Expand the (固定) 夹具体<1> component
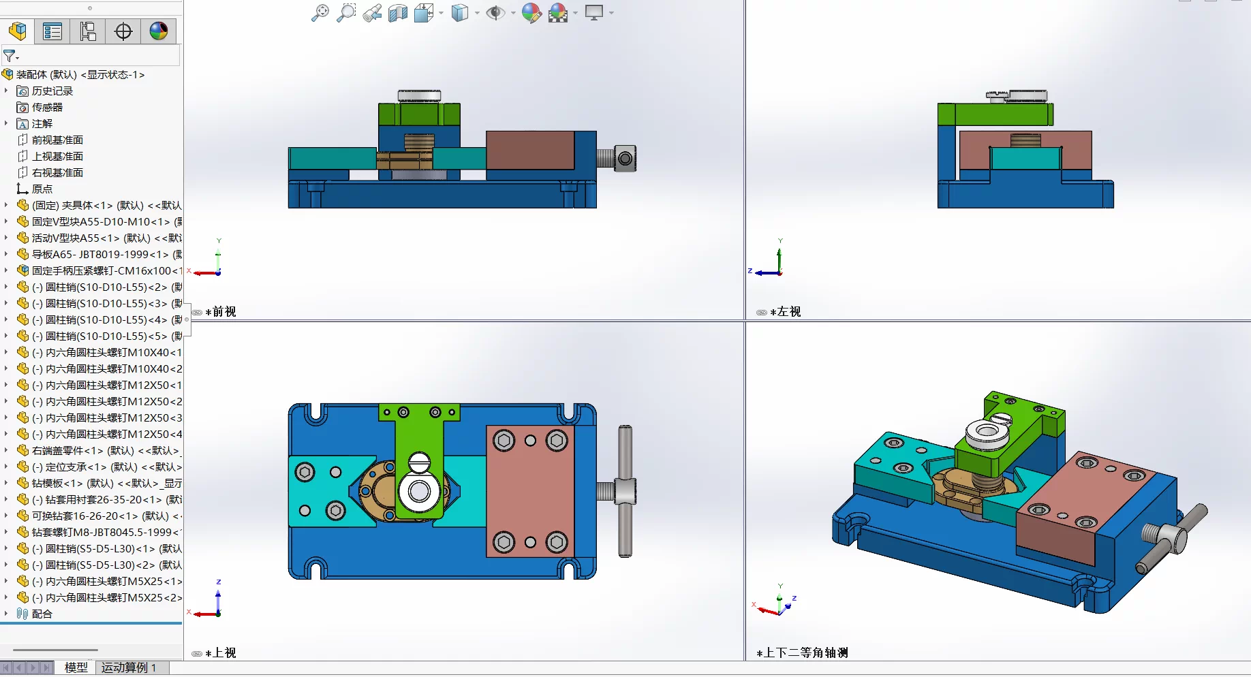The width and height of the screenshot is (1251, 677). pos(6,205)
